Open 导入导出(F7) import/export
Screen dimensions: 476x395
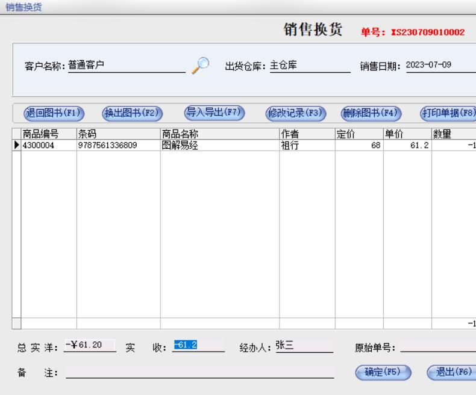click(215, 113)
